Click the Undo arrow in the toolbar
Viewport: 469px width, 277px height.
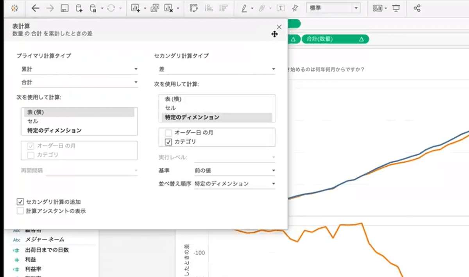35,7
